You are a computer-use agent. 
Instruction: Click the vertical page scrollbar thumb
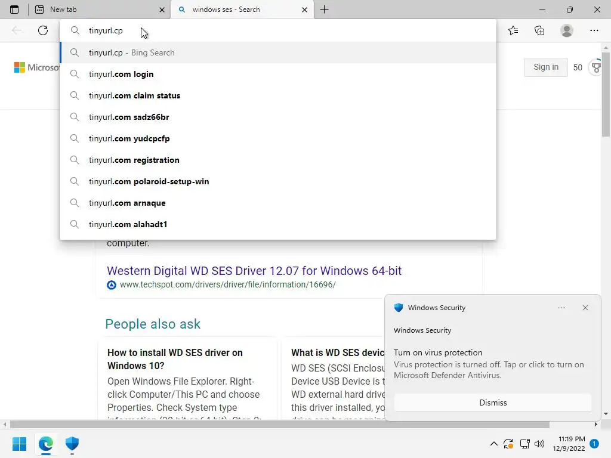point(606,94)
